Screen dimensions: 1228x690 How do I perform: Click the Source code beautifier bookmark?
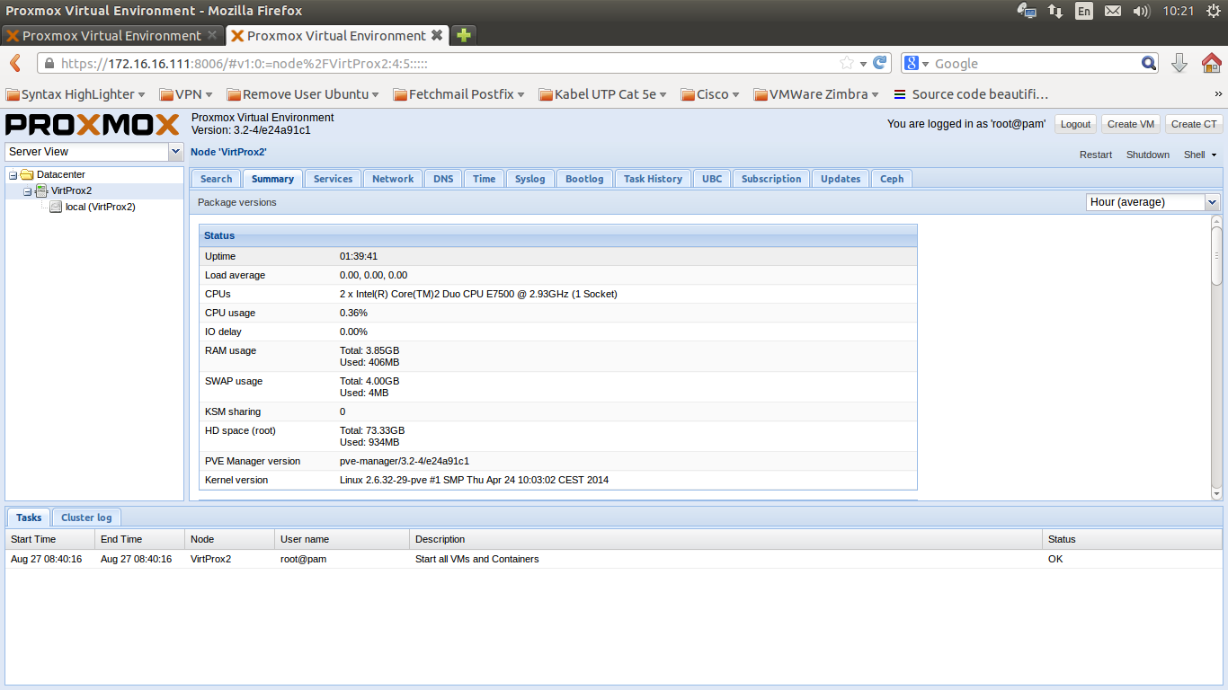(x=971, y=94)
